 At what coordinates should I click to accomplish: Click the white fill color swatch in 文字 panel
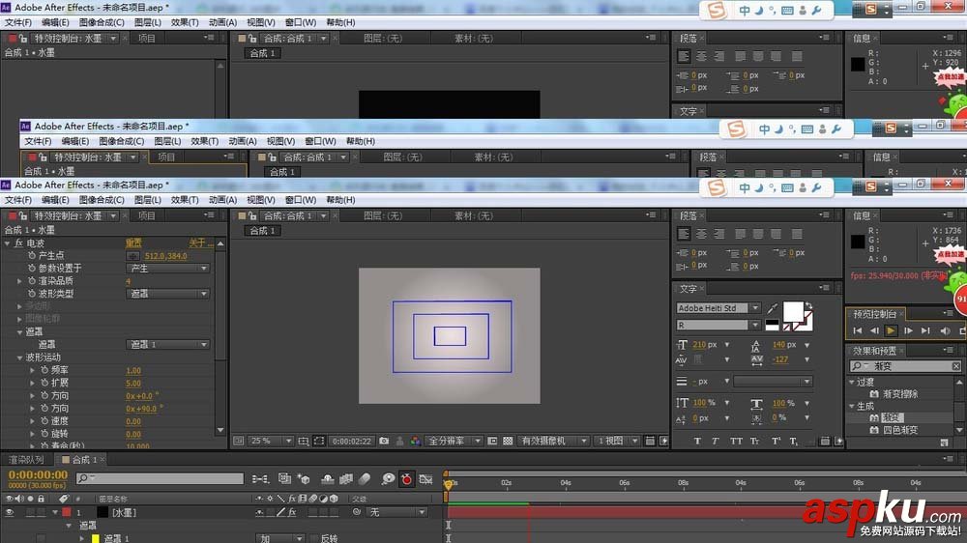tap(794, 311)
